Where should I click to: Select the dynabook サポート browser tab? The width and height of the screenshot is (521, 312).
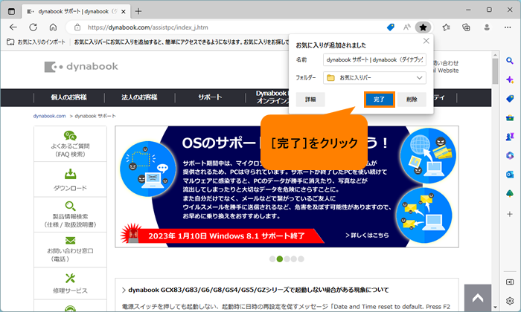[77, 12]
